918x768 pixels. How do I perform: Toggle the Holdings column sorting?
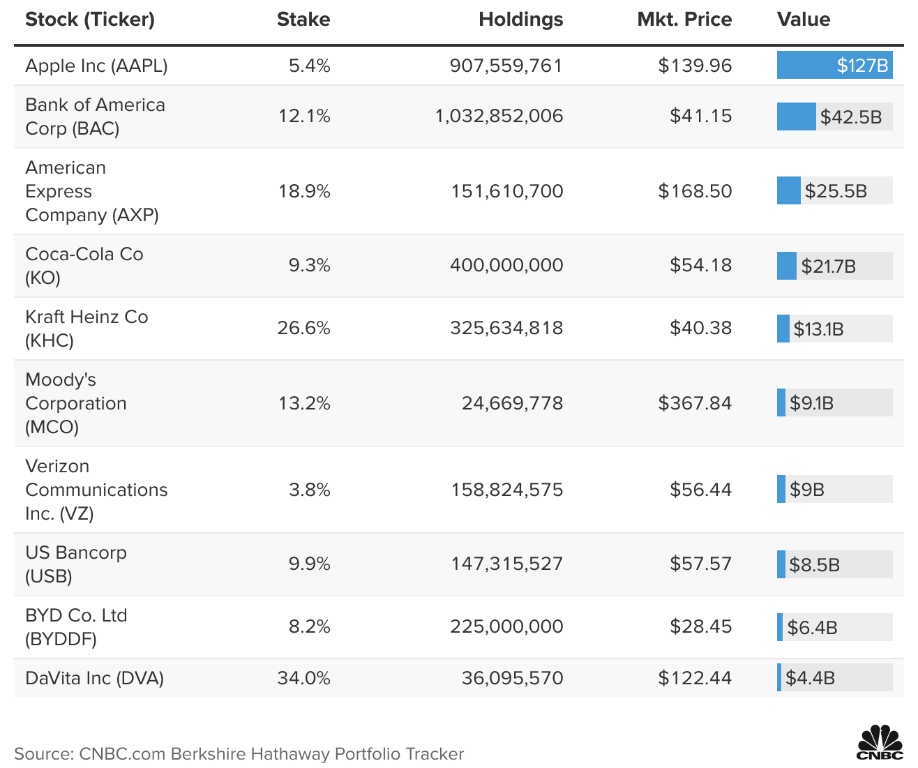(x=520, y=20)
